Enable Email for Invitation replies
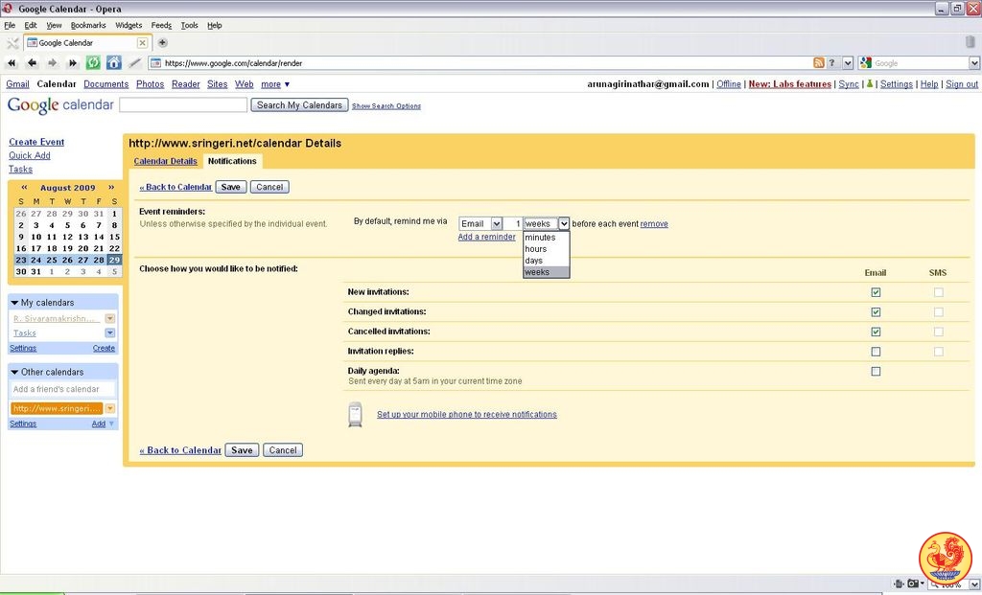 876,352
